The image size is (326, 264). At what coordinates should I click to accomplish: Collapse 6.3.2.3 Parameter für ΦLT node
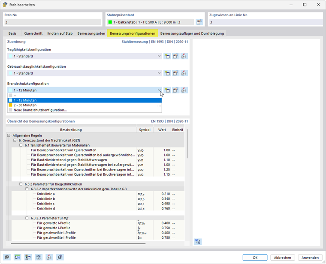pos(27,218)
